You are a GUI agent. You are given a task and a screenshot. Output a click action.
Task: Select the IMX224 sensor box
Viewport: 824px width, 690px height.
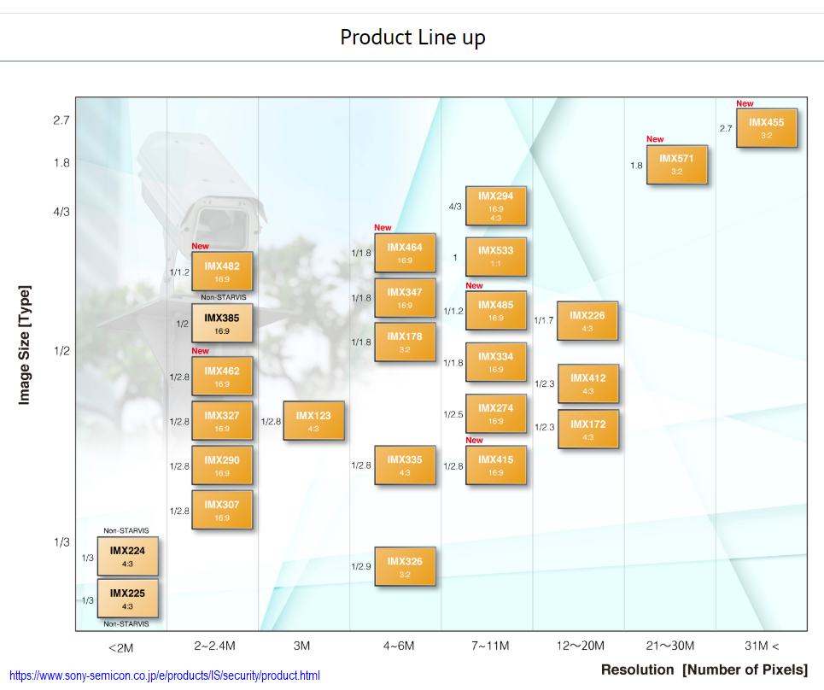(128, 556)
